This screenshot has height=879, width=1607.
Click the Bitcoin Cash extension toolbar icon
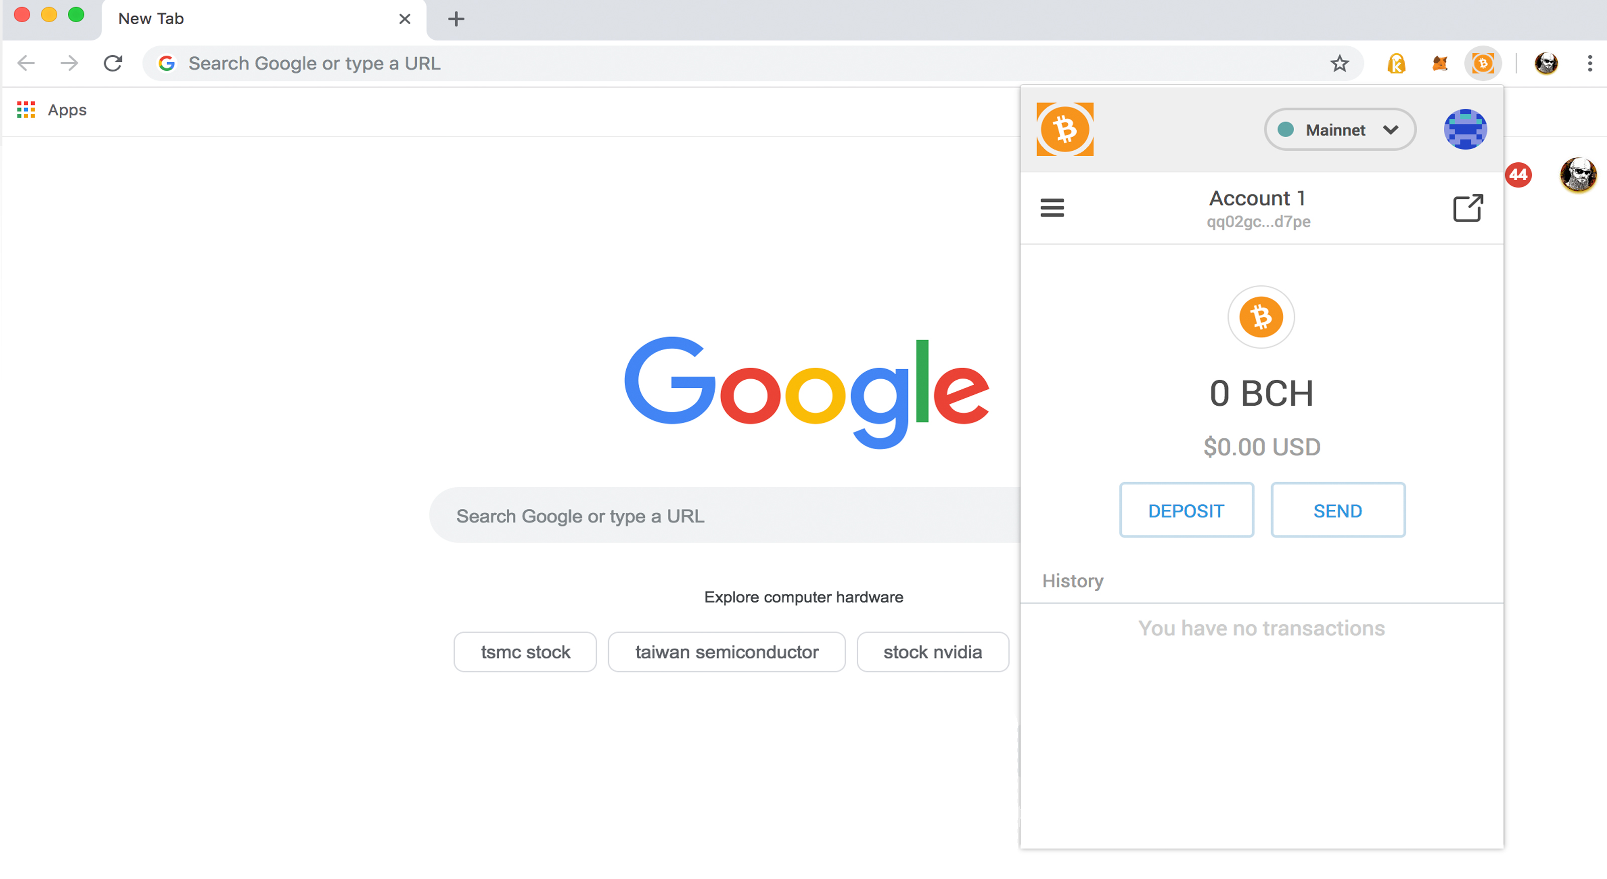(1483, 63)
